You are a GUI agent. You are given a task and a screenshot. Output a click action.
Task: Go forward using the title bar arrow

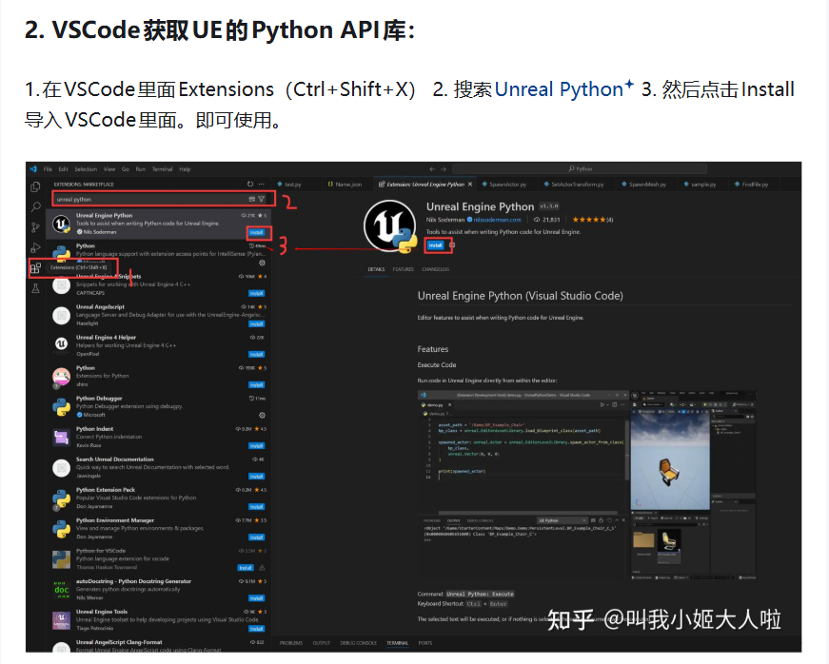click(x=444, y=169)
